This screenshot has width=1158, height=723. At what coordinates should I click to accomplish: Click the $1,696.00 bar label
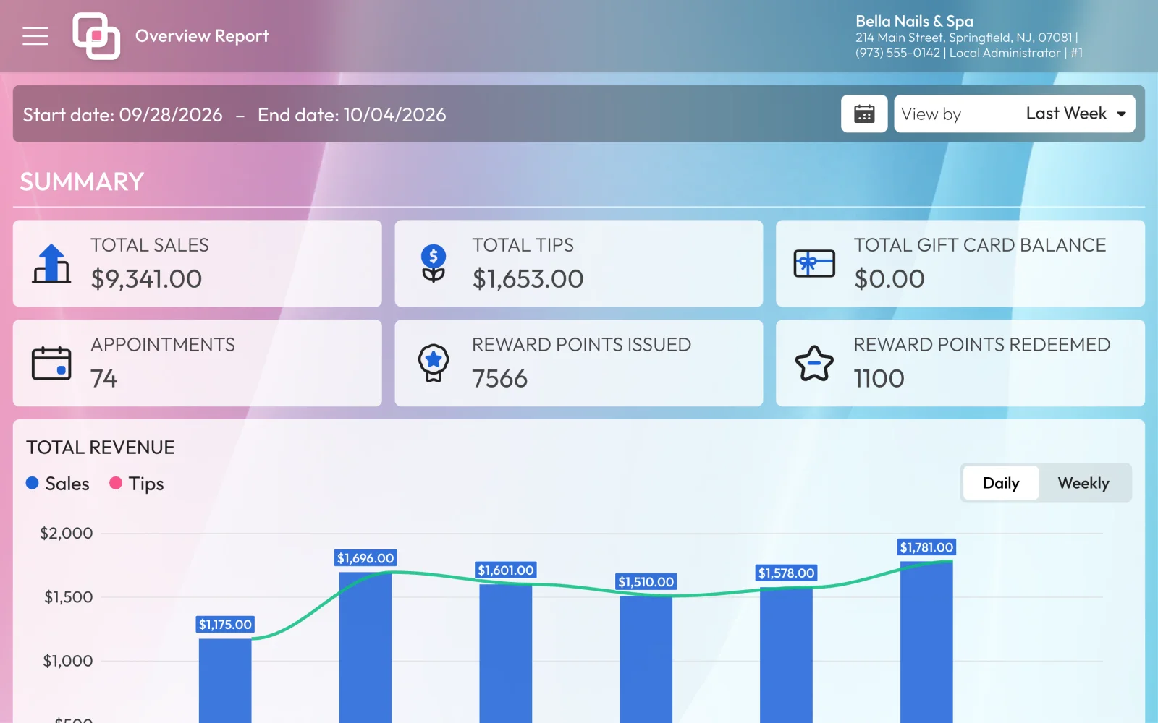point(365,558)
